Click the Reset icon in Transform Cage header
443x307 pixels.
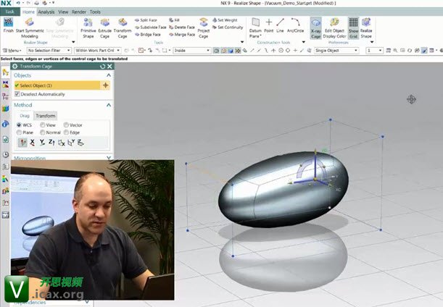102,67
